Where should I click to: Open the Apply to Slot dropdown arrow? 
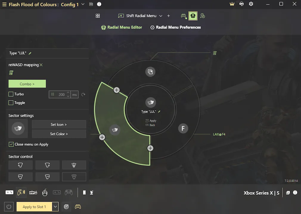(x=55, y=207)
